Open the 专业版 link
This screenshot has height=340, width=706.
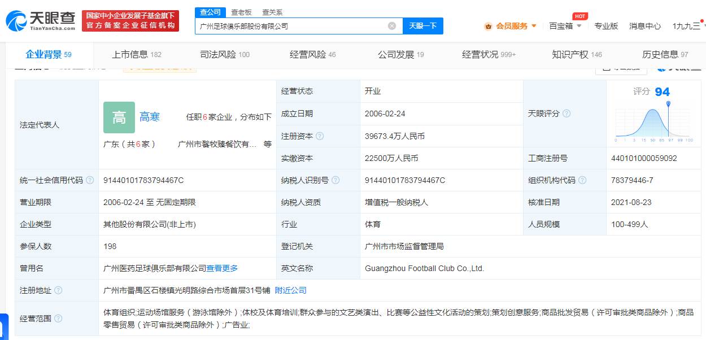click(x=606, y=26)
